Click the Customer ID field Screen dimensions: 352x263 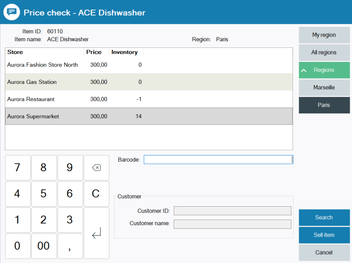[232, 211]
